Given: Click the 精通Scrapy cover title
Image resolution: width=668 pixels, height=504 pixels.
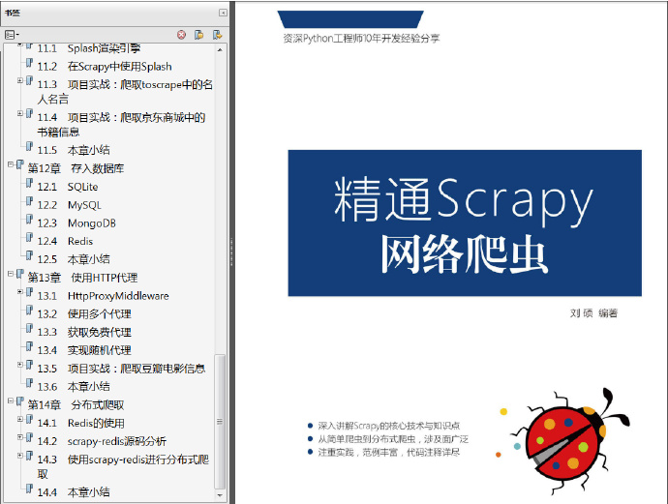Looking at the screenshot, I should 464,201.
